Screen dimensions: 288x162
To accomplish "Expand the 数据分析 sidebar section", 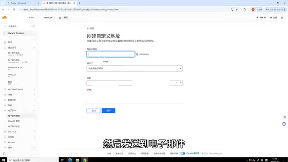I will [34, 100].
